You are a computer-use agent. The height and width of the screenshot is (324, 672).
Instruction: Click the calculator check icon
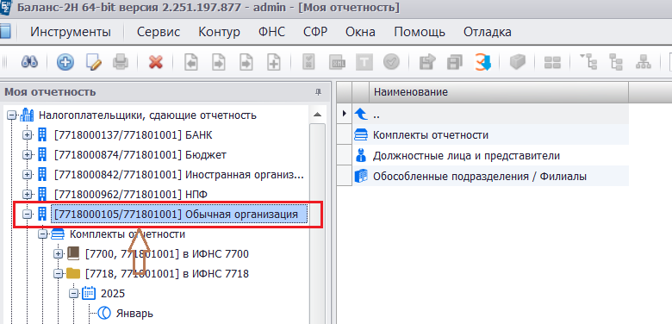pos(308,63)
